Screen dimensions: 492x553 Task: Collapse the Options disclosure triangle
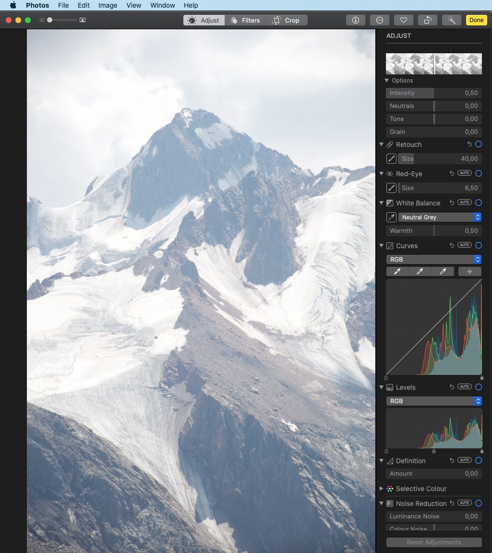(x=386, y=81)
